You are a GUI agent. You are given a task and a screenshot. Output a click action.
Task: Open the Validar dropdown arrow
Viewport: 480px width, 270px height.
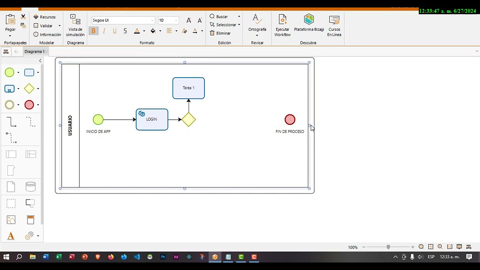[x=60, y=26]
